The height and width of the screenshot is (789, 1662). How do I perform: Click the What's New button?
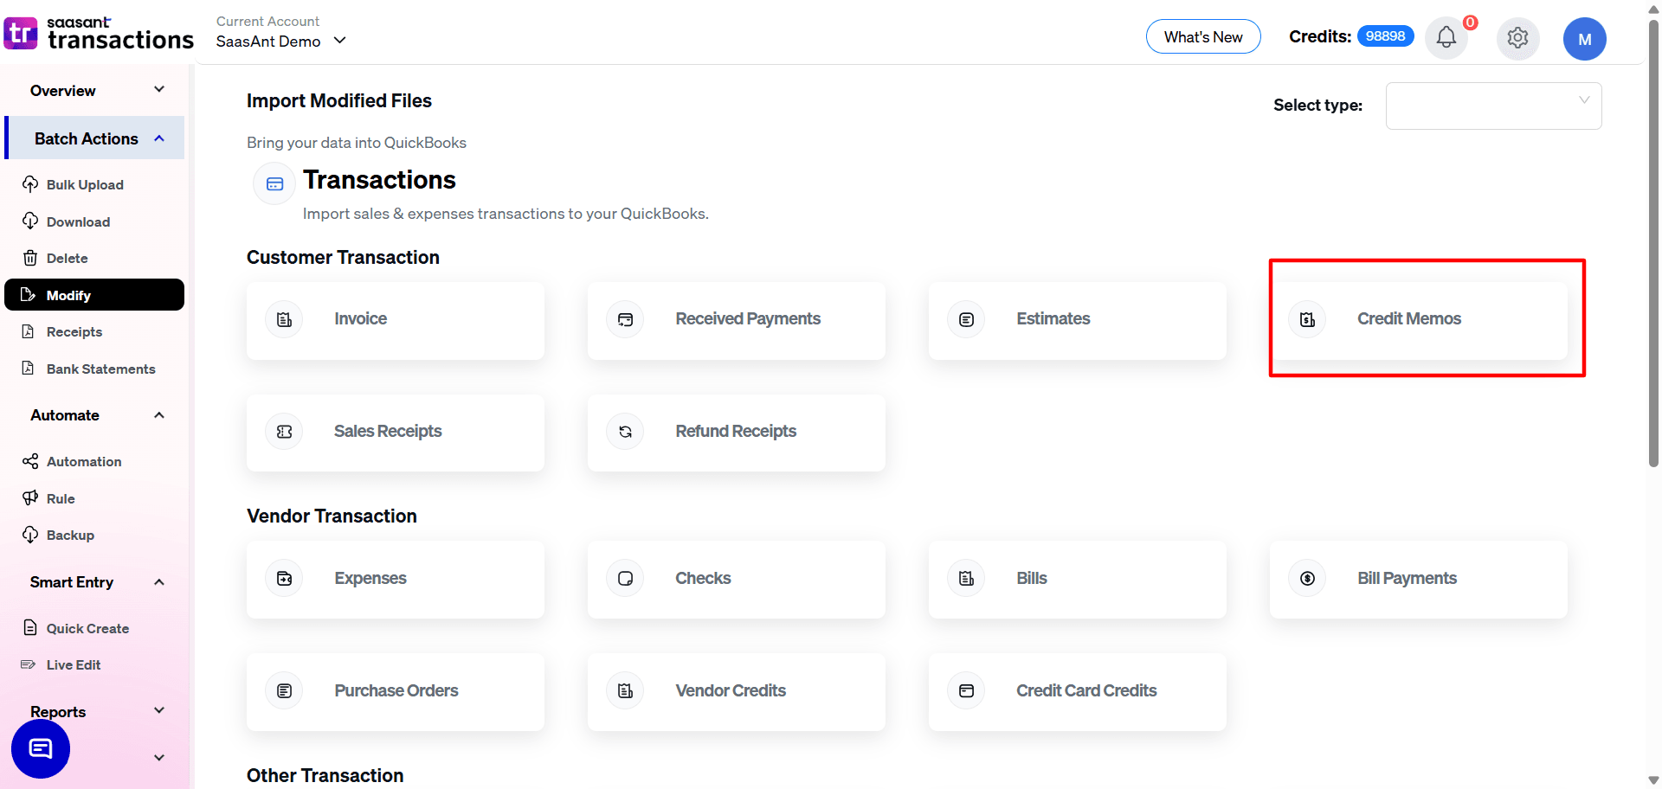1203,36
